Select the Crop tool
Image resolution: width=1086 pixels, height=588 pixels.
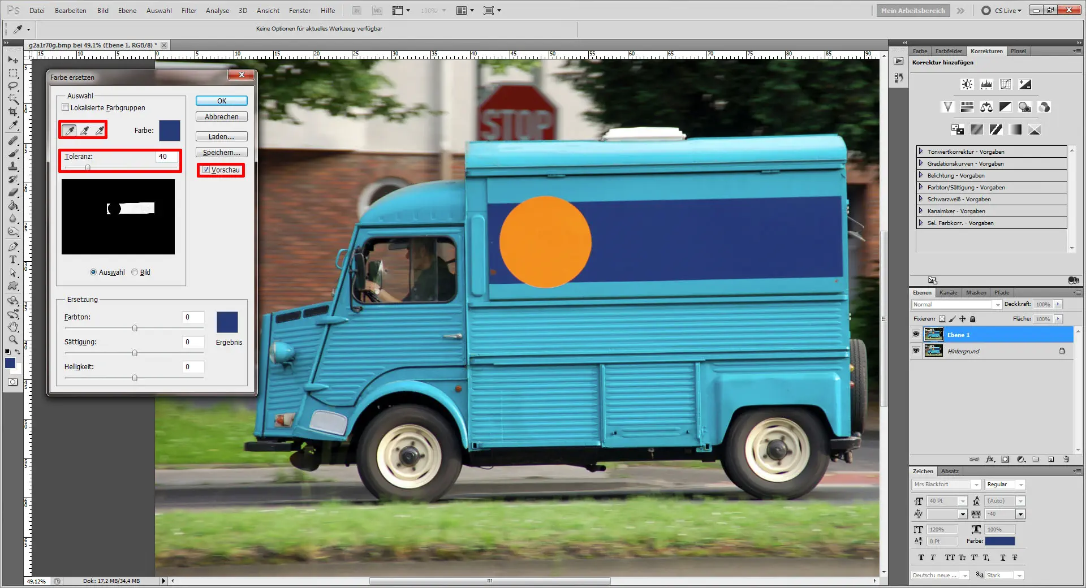pyautogui.click(x=12, y=111)
